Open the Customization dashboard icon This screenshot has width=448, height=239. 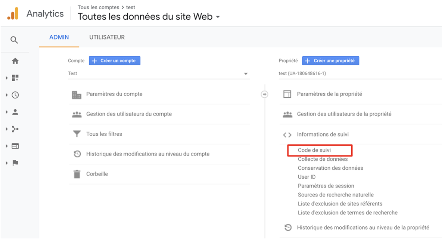15,78
